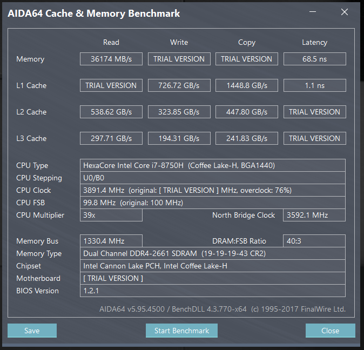The image size is (364, 350).
Task: Click the L1 Cache Copy 1448.8 GB/s cell
Action: coord(247,85)
